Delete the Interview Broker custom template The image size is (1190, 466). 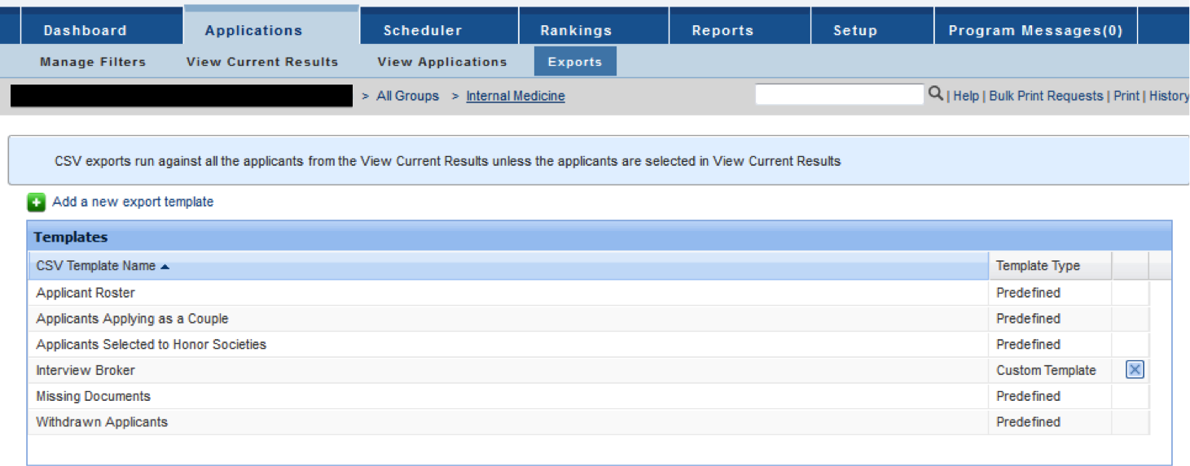(1134, 370)
